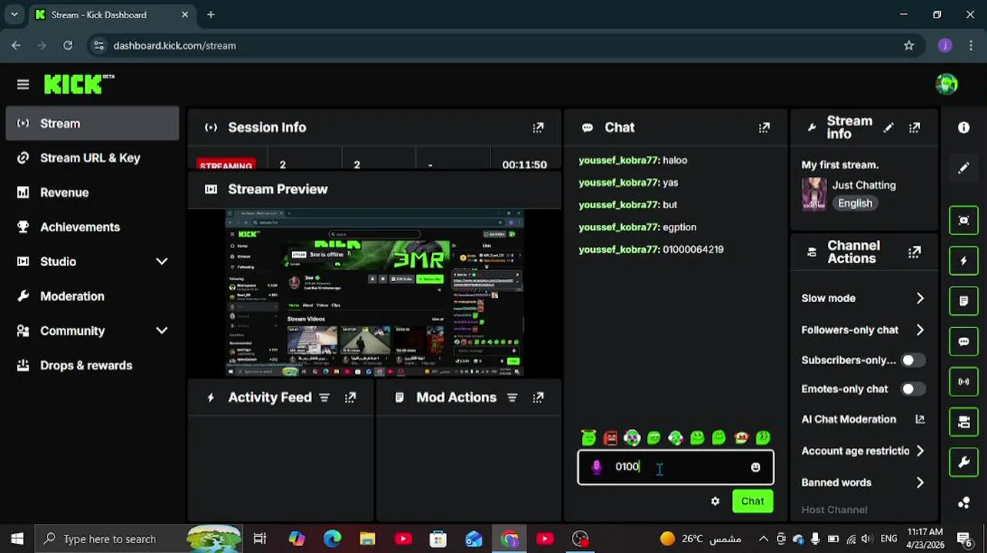
Task: Open AI Chat Moderation external link
Action: [919, 419]
